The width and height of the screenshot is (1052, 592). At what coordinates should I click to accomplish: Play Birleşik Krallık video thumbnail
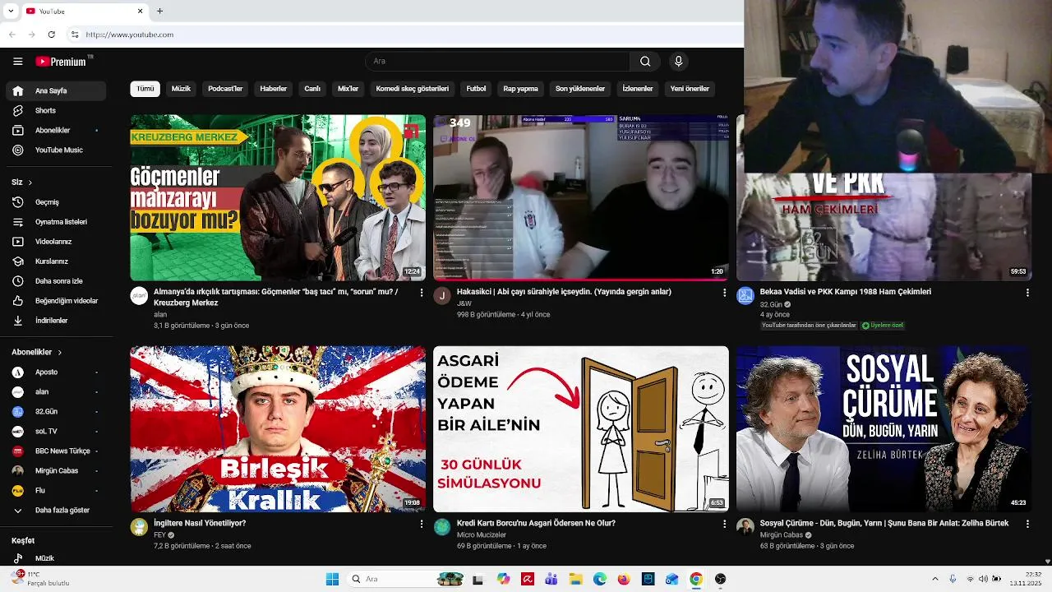tap(278, 428)
